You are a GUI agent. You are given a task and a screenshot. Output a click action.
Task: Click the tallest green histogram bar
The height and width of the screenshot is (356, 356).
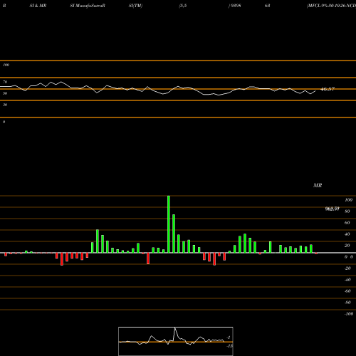pos(169,224)
